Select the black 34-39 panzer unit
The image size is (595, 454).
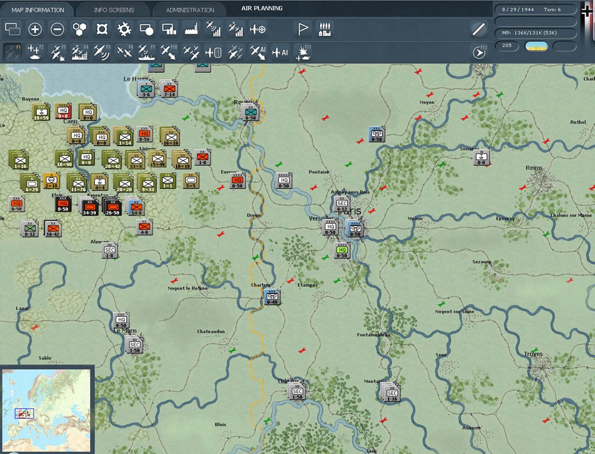(89, 208)
